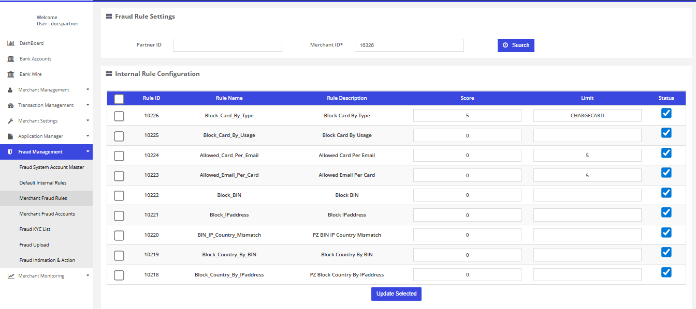Select the checkbox for rule 10226
Screen dimensions: 696x309
coord(119,116)
